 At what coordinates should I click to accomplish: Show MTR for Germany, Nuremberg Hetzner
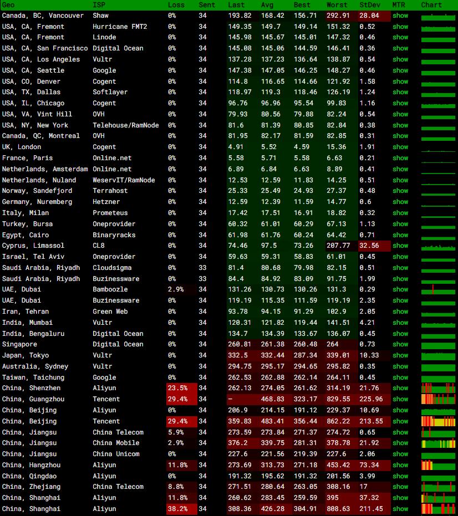click(x=400, y=202)
